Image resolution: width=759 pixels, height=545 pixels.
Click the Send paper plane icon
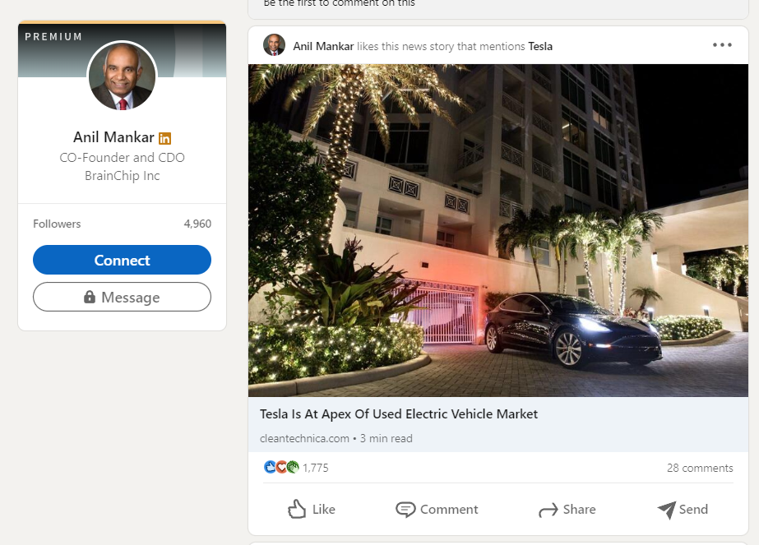[x=666, y=510]
